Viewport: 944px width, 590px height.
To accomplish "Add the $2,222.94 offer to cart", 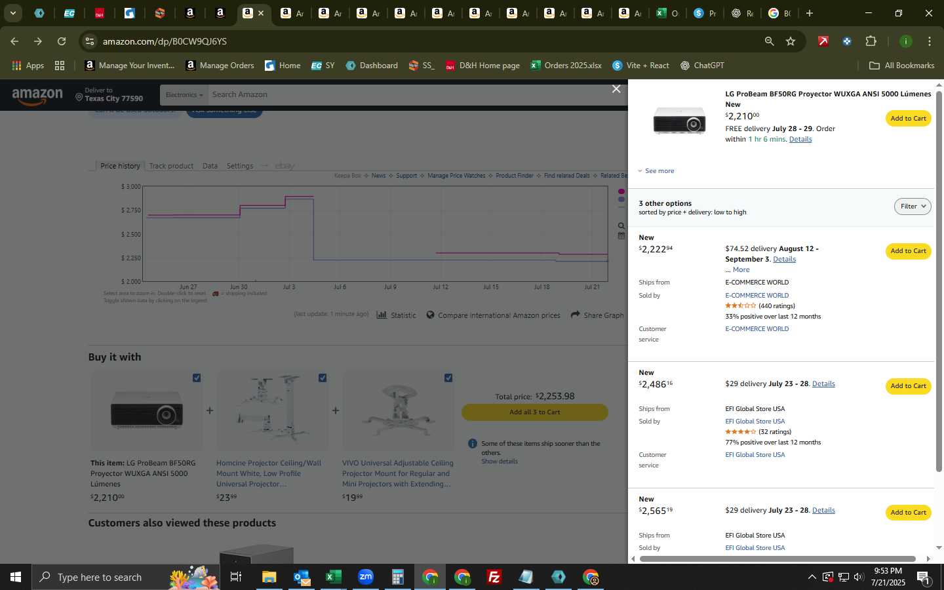I will [x=908, y=251].
